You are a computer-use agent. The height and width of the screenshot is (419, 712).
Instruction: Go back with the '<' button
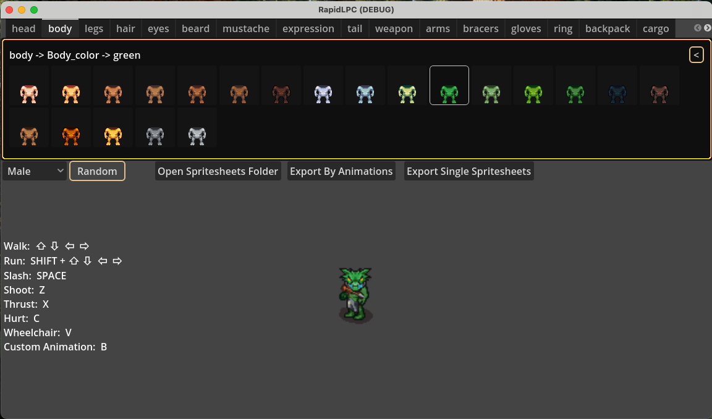[696, 55]
